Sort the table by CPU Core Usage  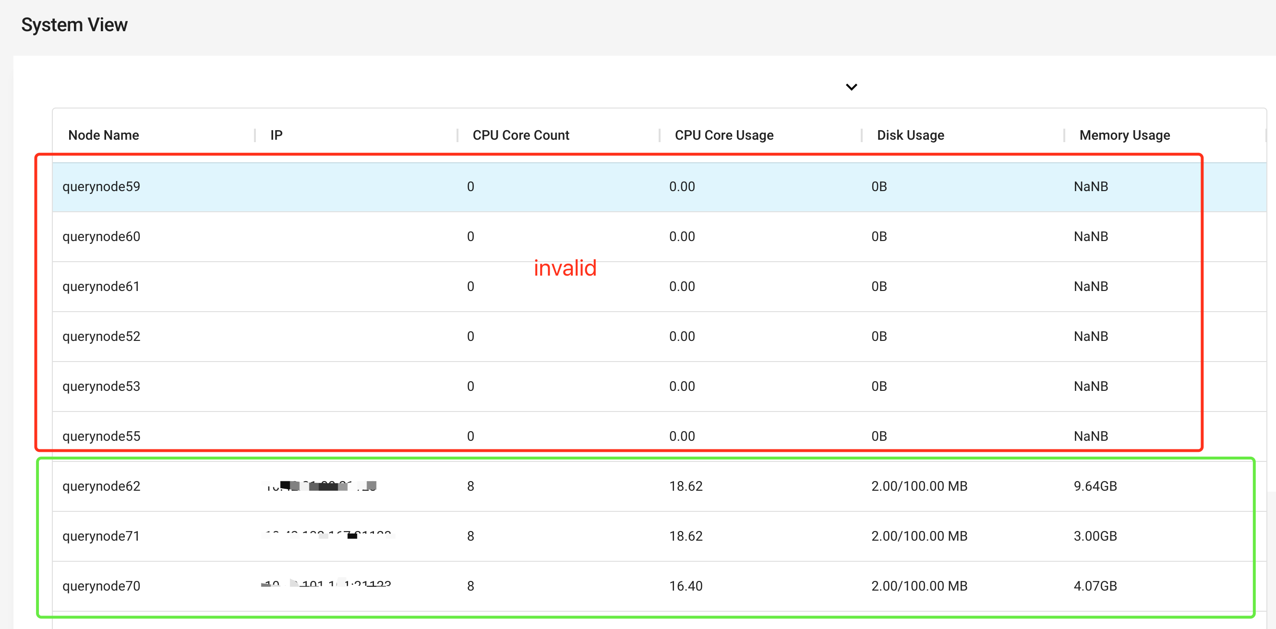(x=724, y=135)
